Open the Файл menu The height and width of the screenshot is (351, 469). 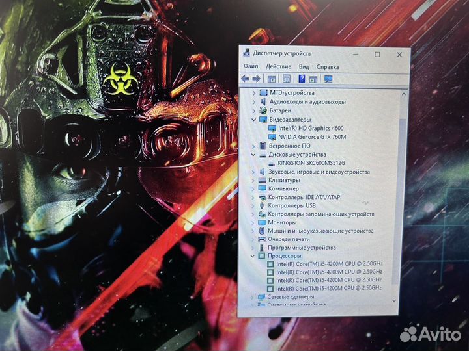(251, 66)
